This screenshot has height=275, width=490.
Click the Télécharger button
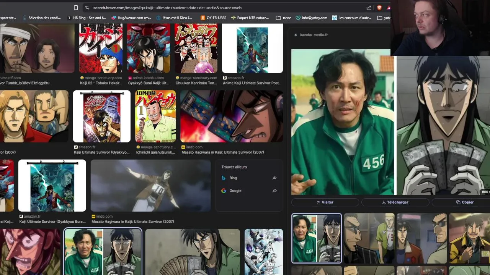pos(395,202)
